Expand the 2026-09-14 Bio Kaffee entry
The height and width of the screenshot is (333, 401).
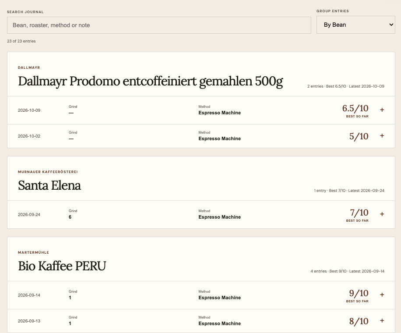click(382, 294)
